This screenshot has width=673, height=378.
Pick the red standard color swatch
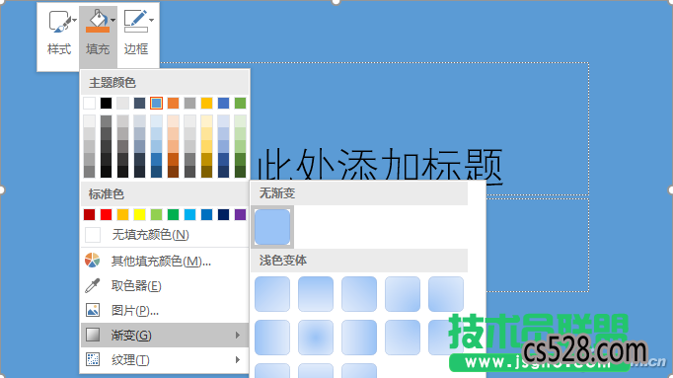106,214
